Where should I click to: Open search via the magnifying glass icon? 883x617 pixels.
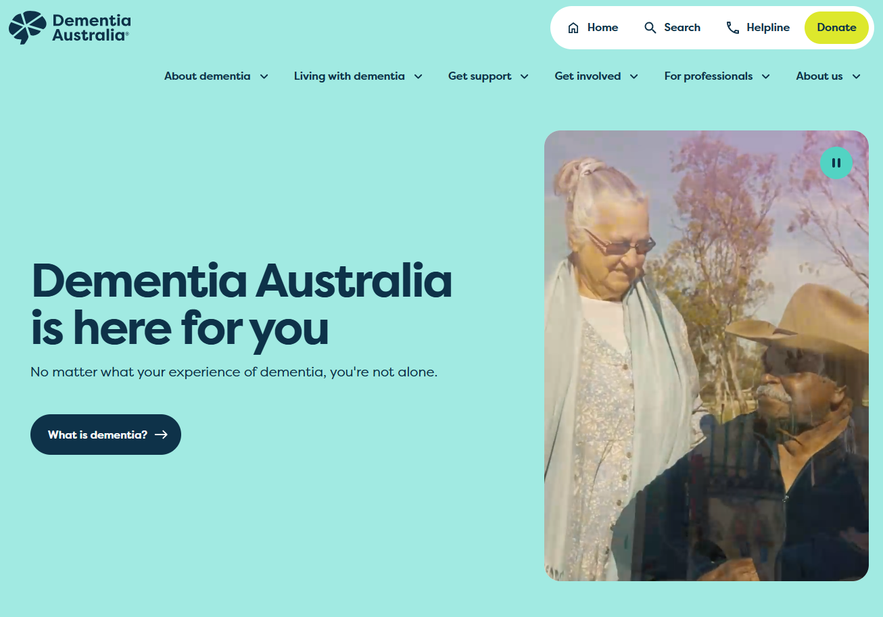(x=650, y=28)
